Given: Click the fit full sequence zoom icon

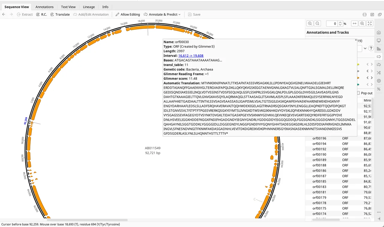Looking at the screenshot, I should [370, 23].
